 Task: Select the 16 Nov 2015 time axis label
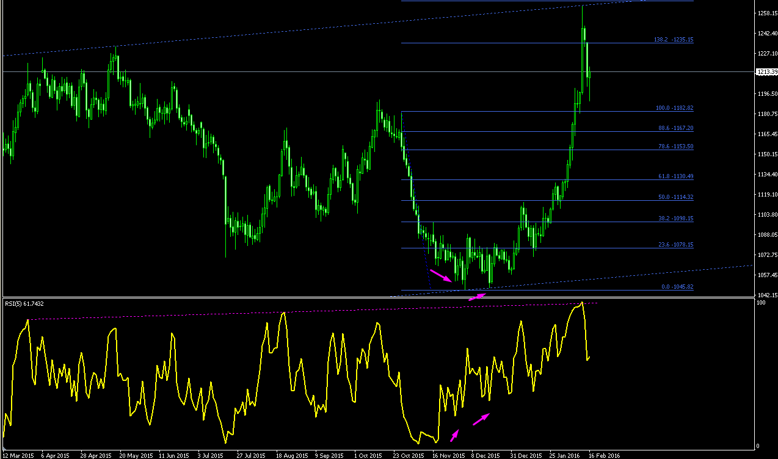point(448,455)
